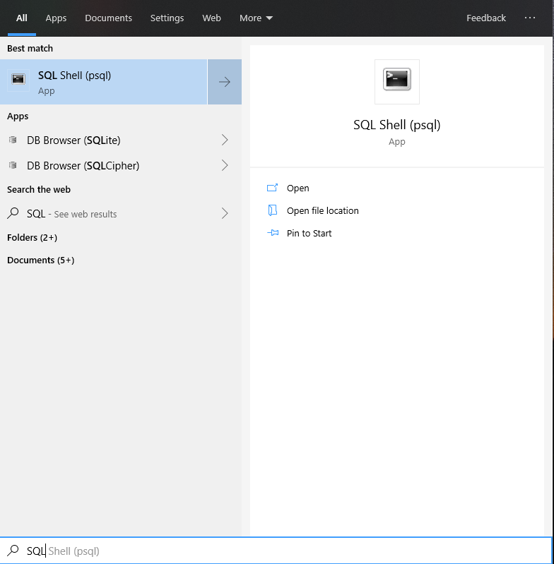Click the Feedback button
This screenshot has width=554, height=564.
486,18
